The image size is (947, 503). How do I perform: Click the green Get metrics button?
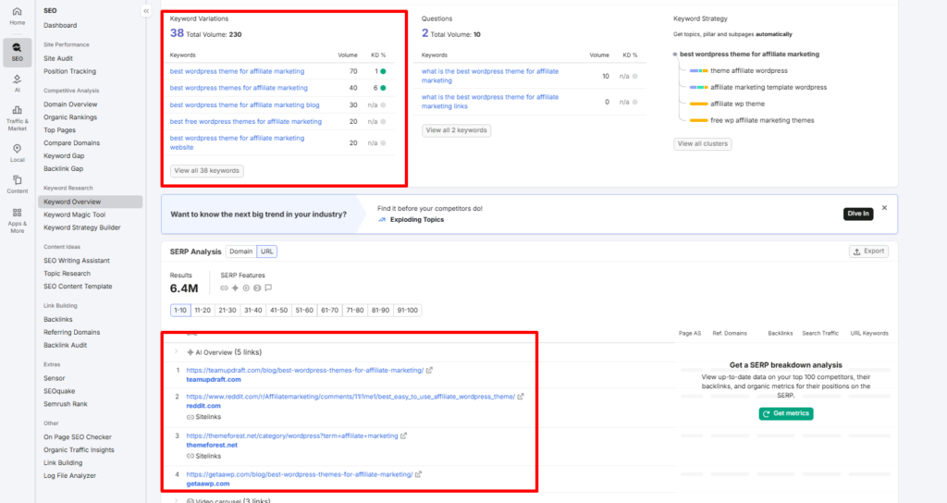[x=786, y=413]
